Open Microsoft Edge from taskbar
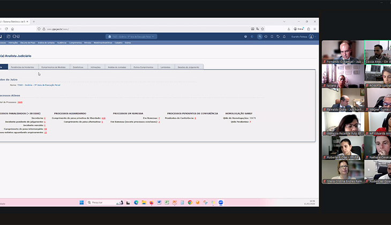Image resolution: width=391 pixels, height=225 pixels. [x=136, y=202]
